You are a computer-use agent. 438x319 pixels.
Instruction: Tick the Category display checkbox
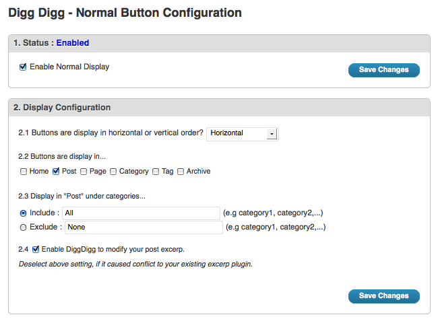113,172
